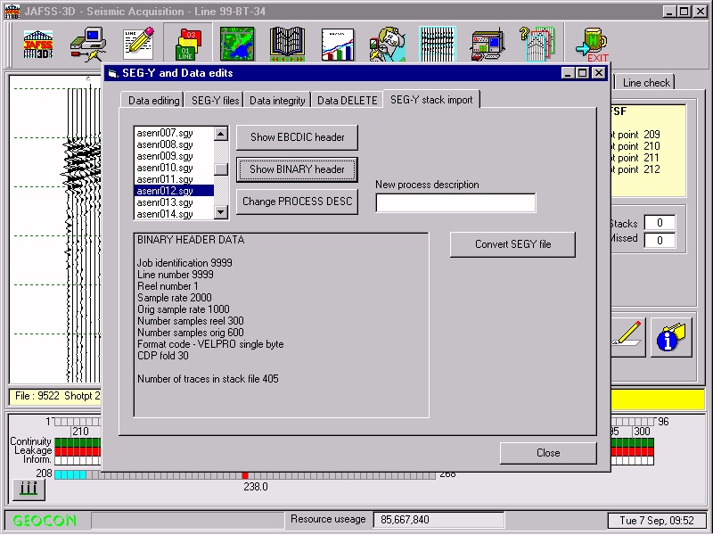Click the Missed value field
The width and height of the screenshot is (713, 535).
tap(660, 240)
